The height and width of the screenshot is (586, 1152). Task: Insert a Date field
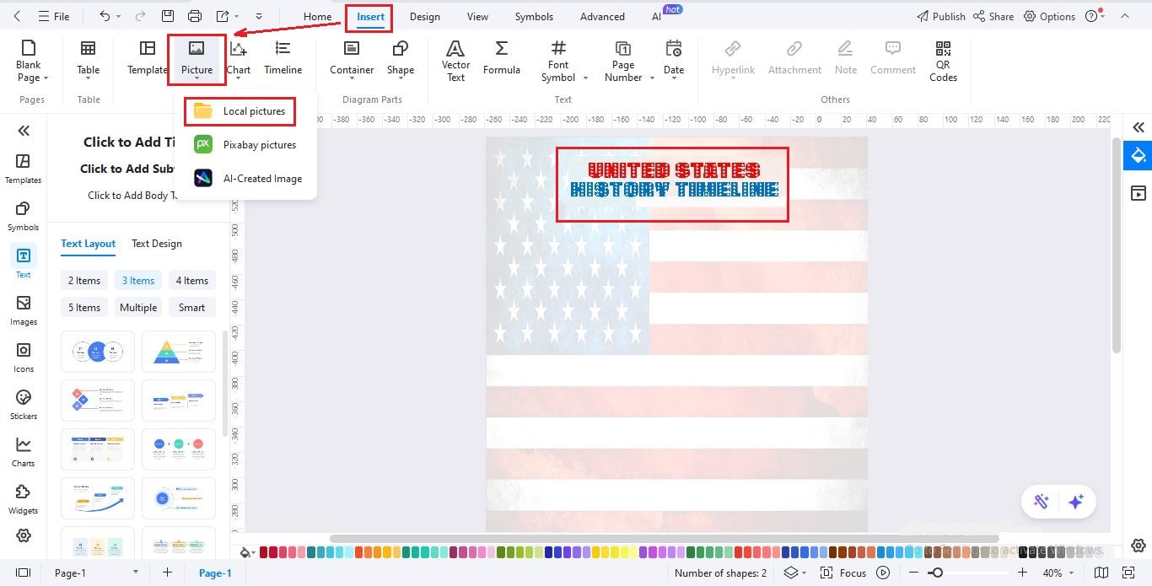pos(674,58)
